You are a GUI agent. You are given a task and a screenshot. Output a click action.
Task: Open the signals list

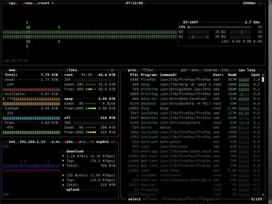click(210, 199)
